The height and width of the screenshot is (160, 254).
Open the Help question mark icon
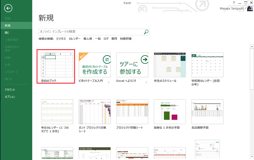click(234, 3)
